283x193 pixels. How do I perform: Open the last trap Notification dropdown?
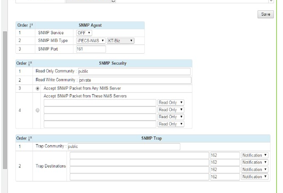click(x=255, y=177)
